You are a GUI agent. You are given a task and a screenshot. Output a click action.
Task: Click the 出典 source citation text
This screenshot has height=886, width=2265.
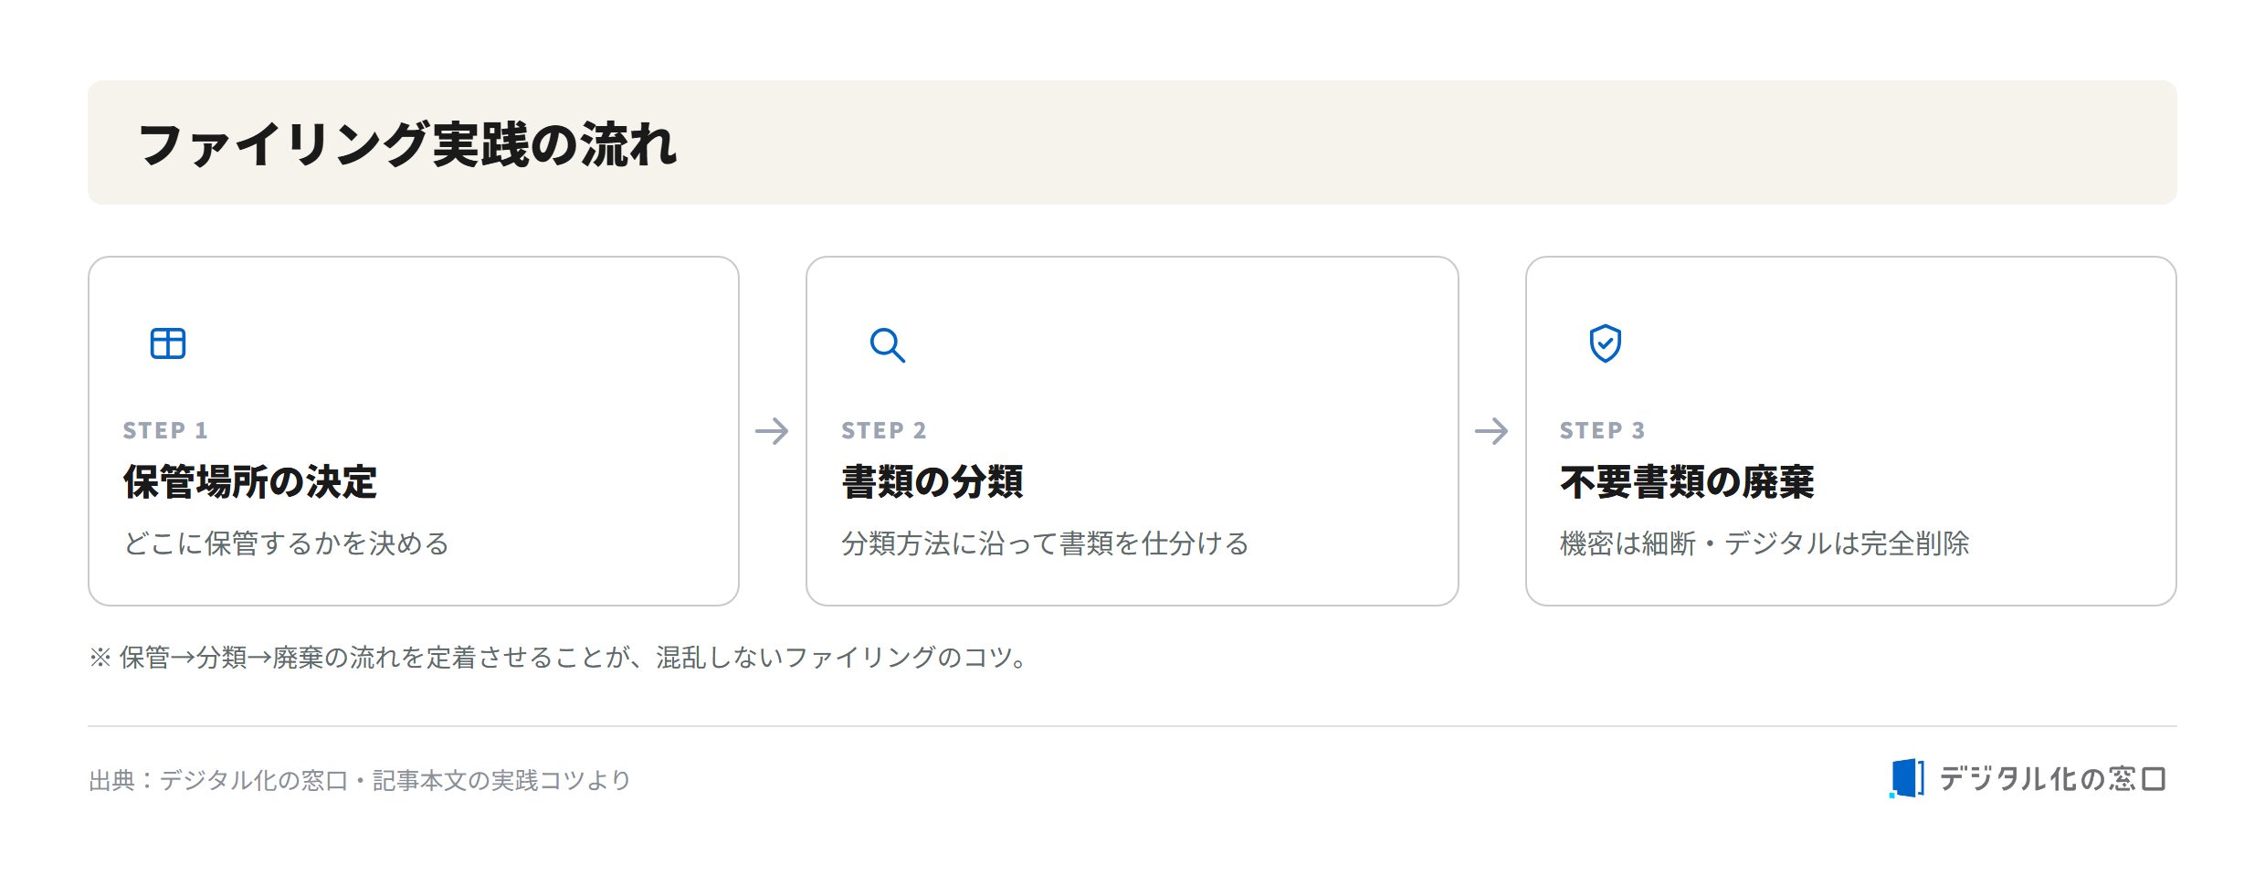[x=360, y=780]
